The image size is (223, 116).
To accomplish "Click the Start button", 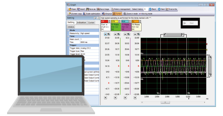I will pos(190,23).
